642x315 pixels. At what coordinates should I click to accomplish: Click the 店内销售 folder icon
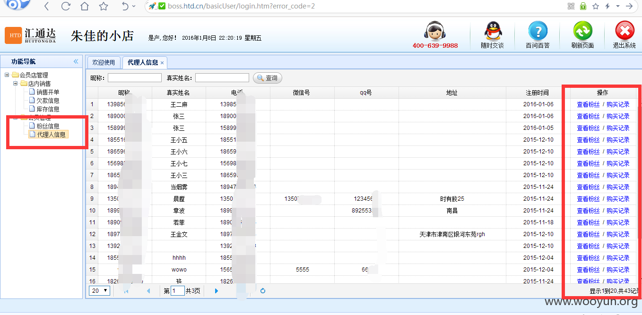tap(24, 84)
